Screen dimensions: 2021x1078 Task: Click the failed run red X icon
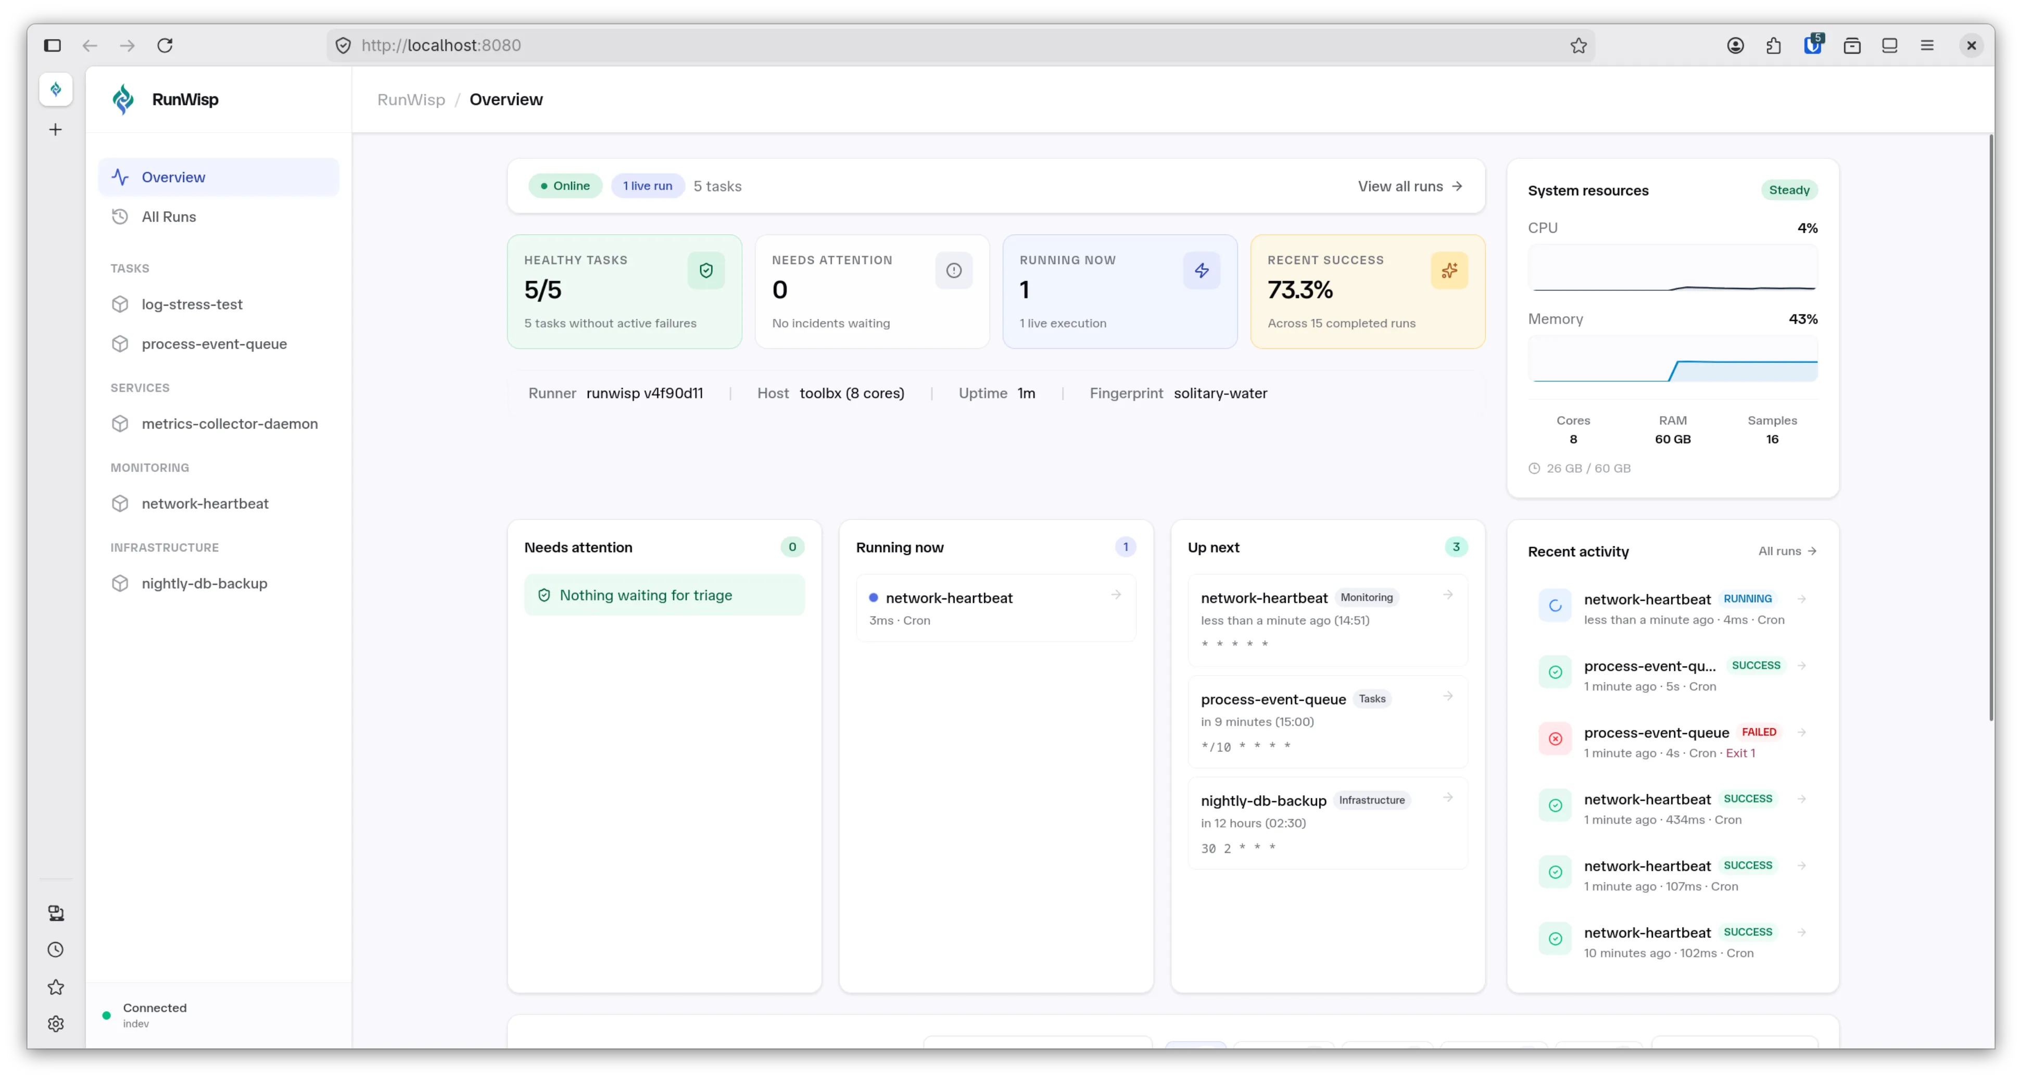1555,739
